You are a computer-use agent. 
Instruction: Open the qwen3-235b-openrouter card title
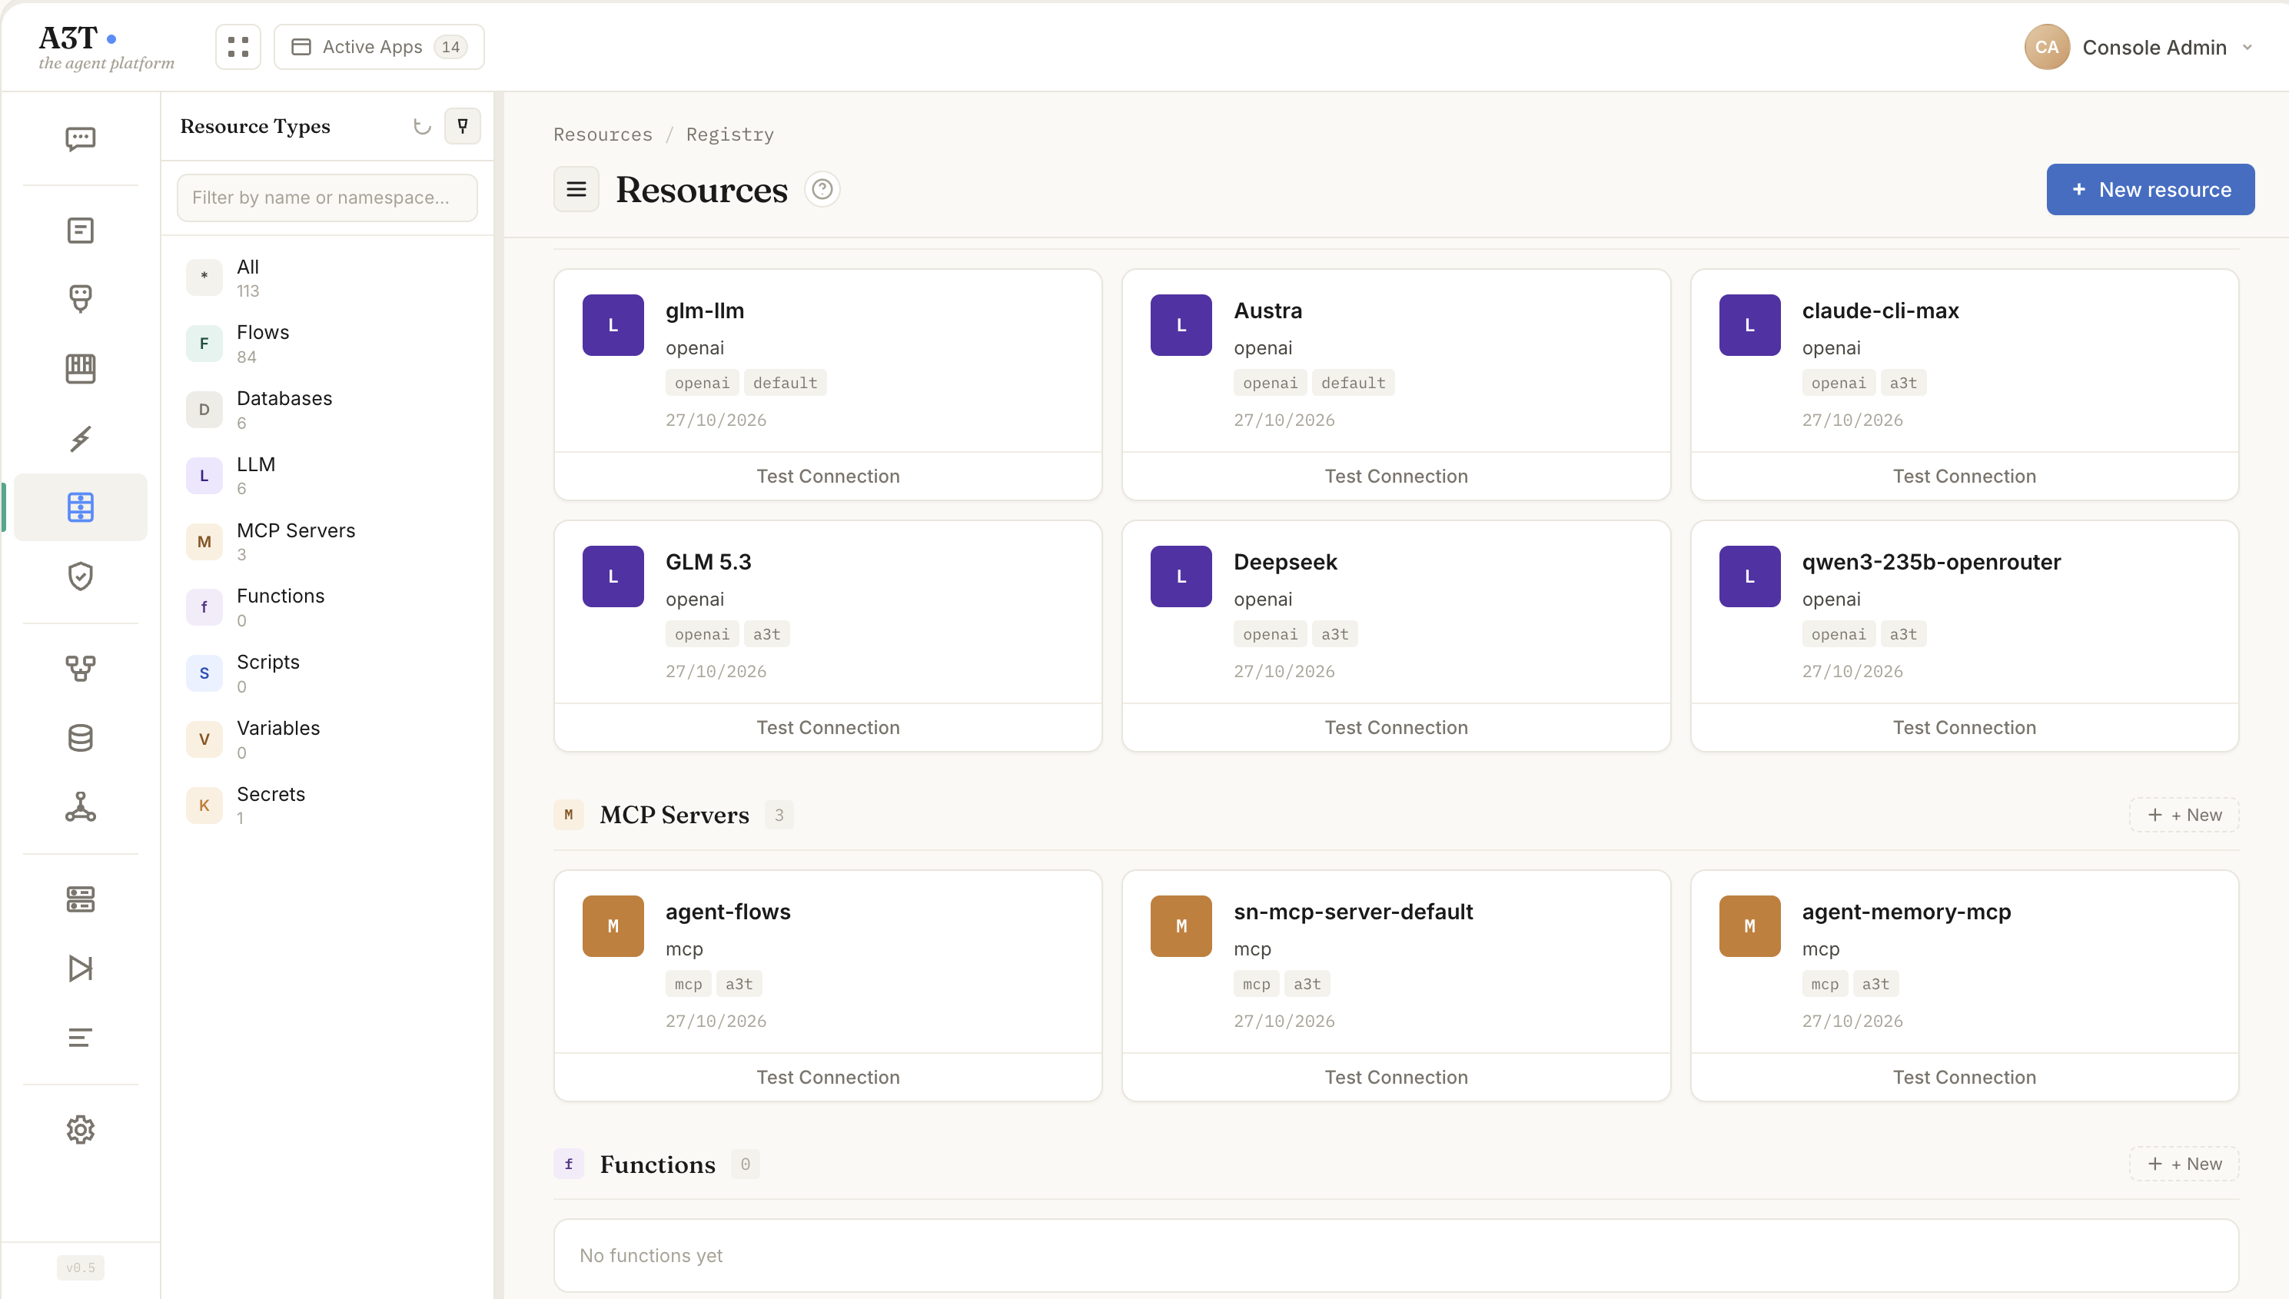coord(1932,562)
